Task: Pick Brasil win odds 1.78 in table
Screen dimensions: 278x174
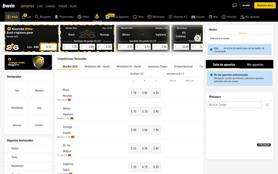Action: point(134,93)
